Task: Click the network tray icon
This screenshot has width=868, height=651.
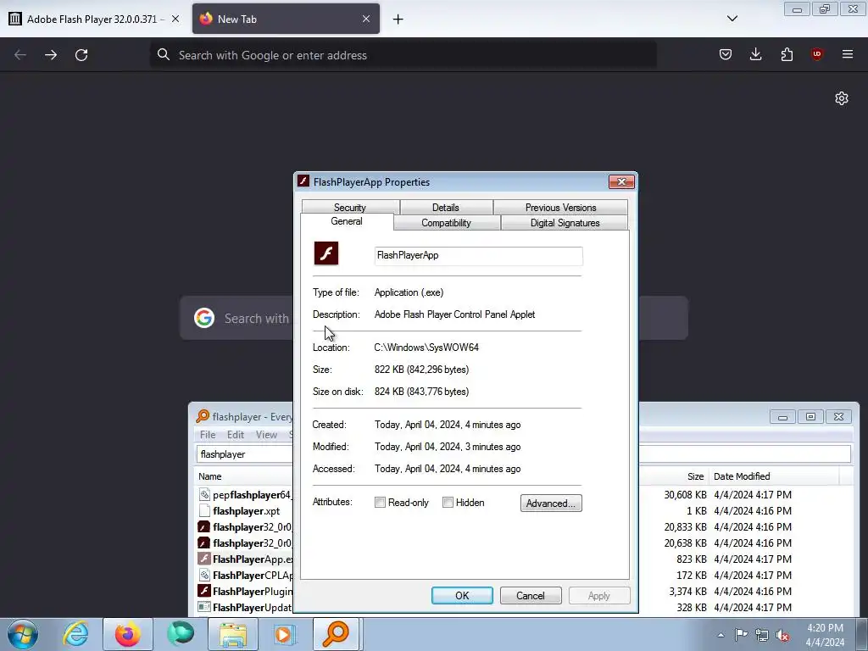Action: (x=762, y=635)
